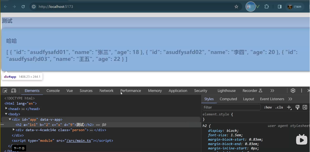Toggle the browser side panel icon
This screenshot has width=310, height=152.
tap(279, 7)
